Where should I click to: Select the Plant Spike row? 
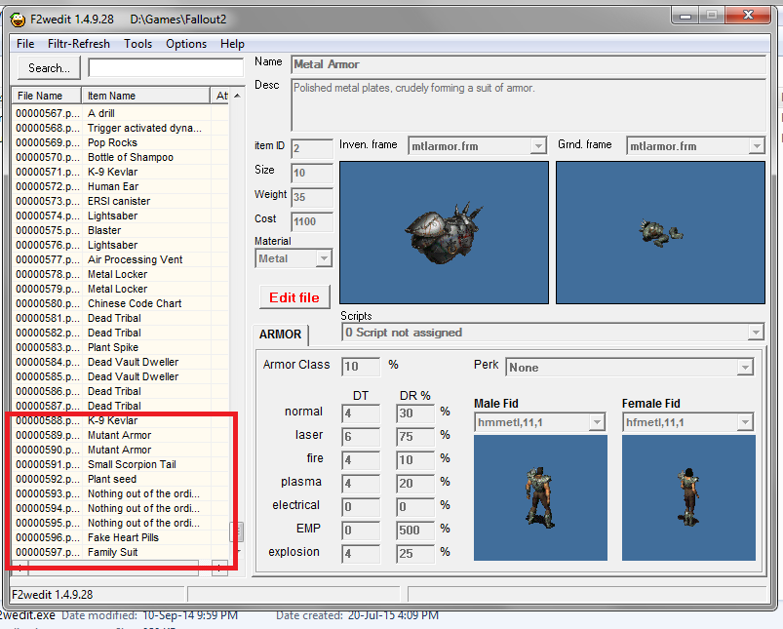(120, 347)
